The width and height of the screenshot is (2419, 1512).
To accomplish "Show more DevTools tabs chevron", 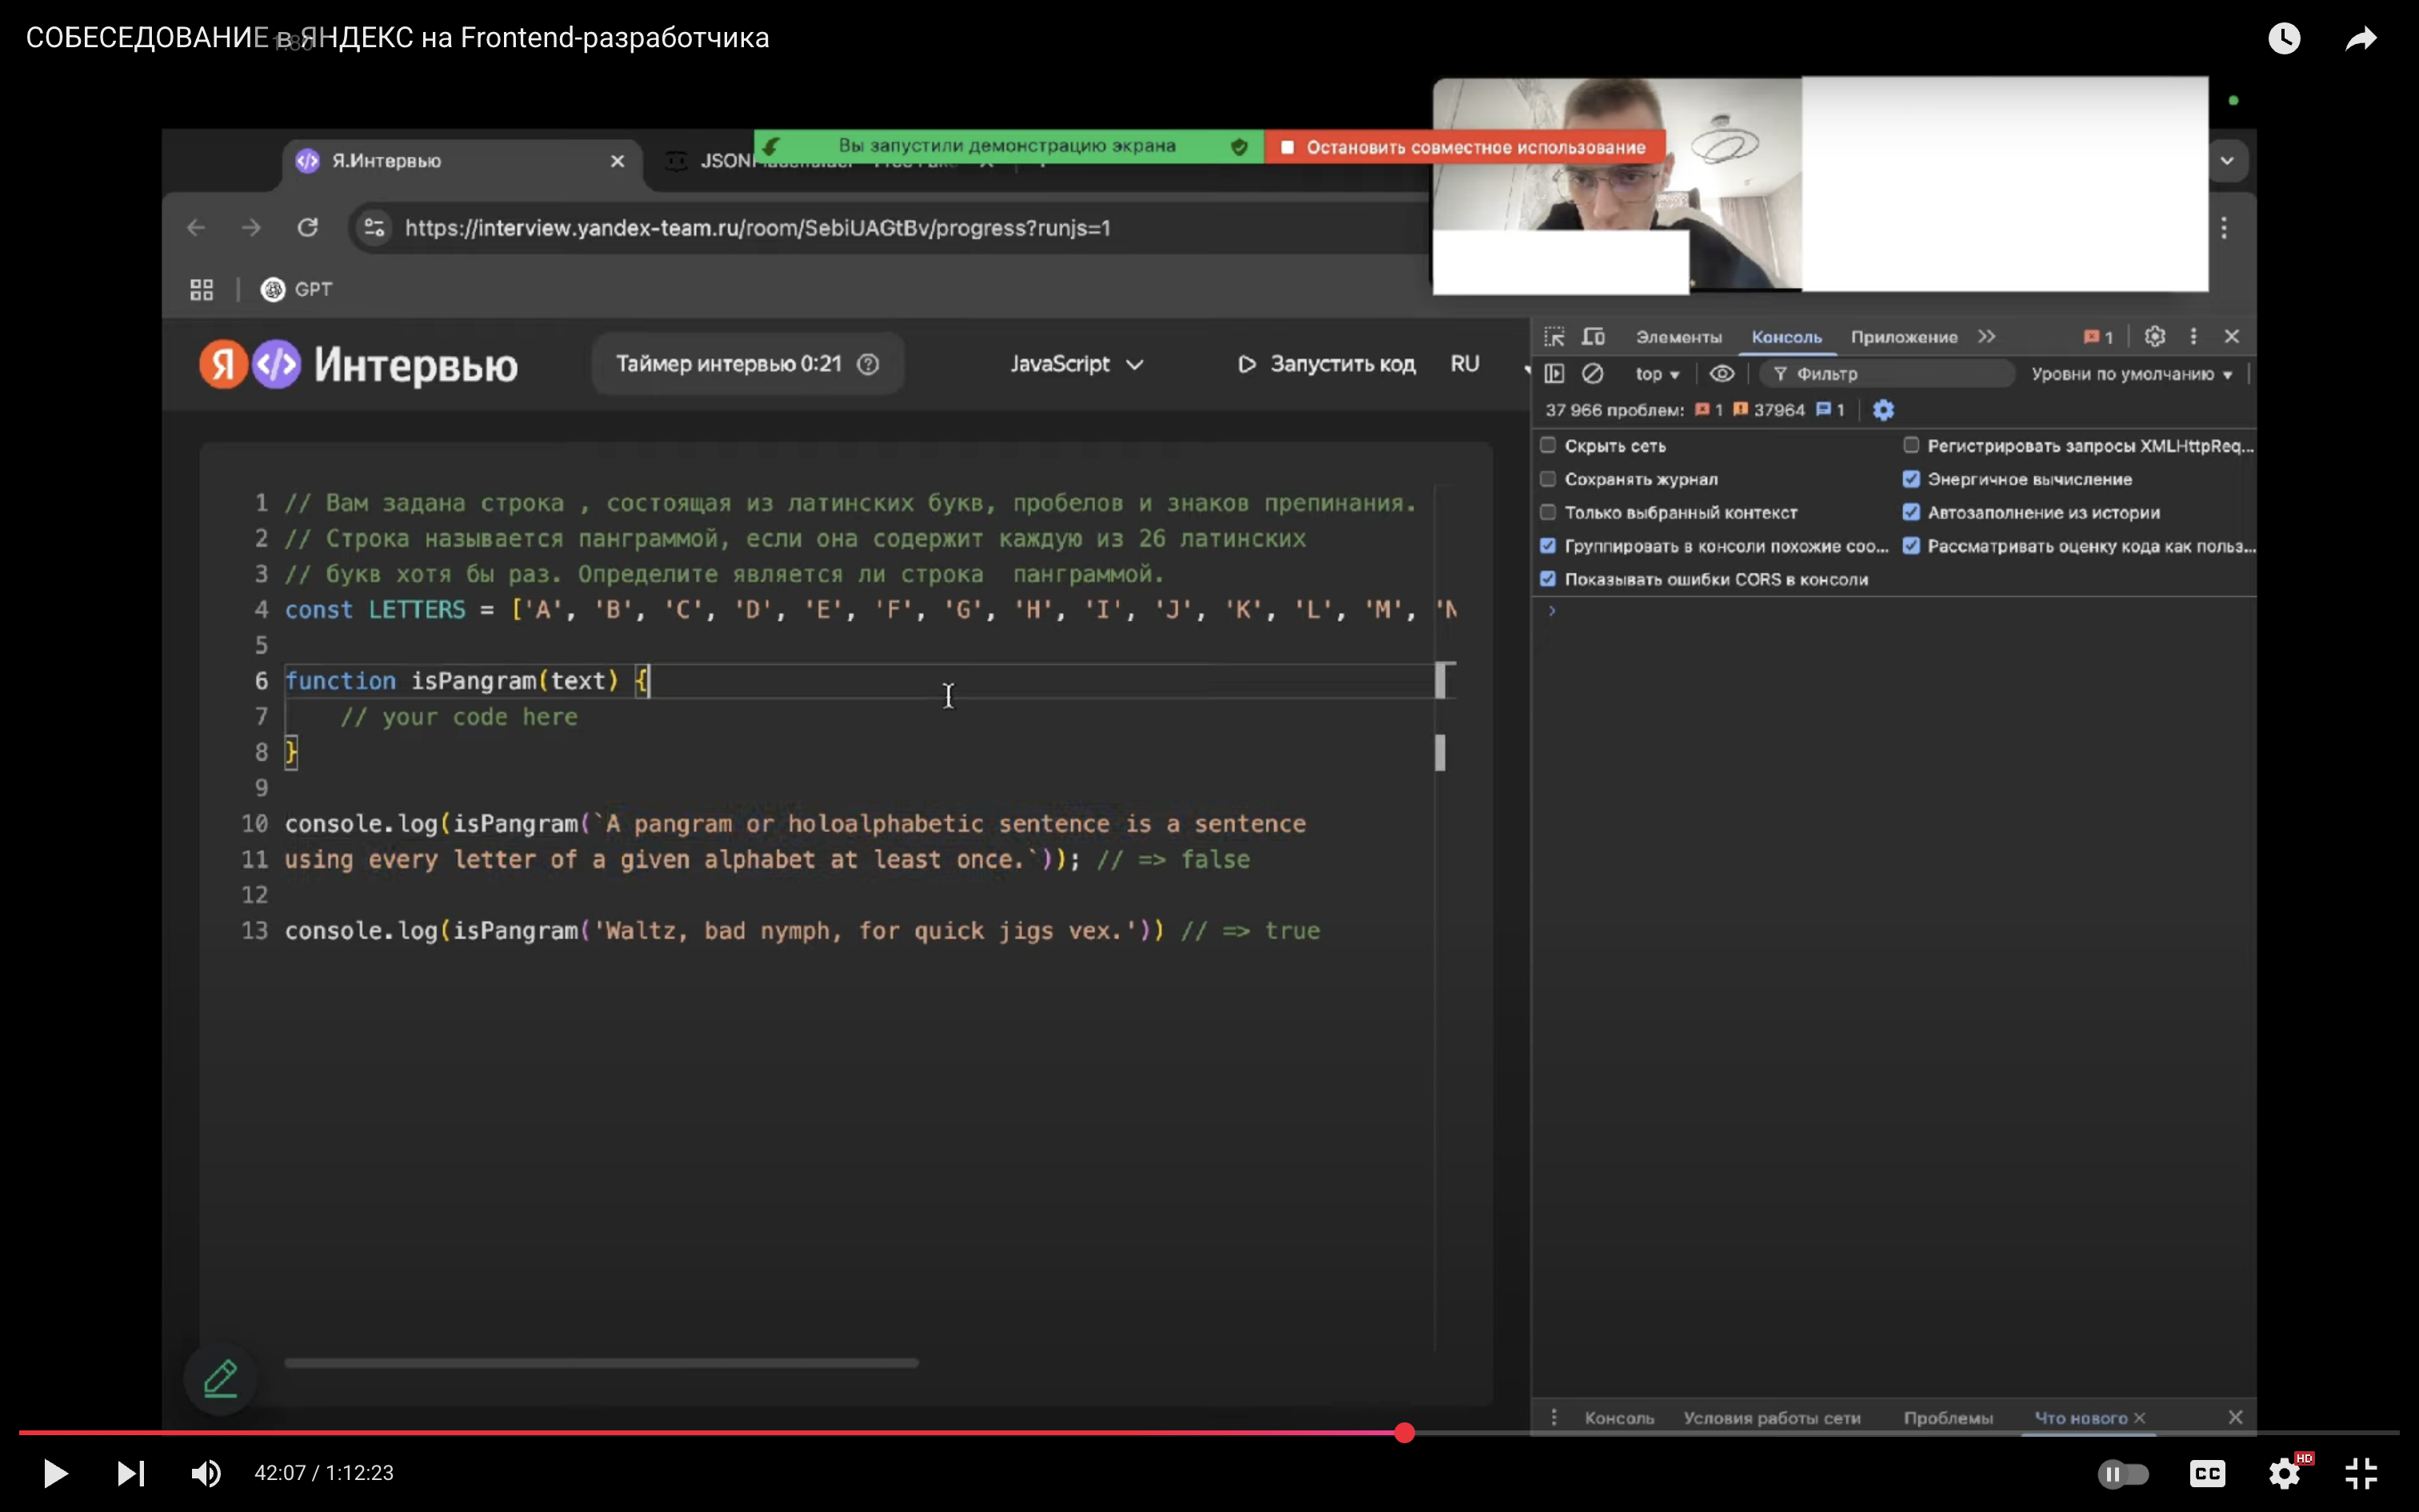I will coord(1986,337).
